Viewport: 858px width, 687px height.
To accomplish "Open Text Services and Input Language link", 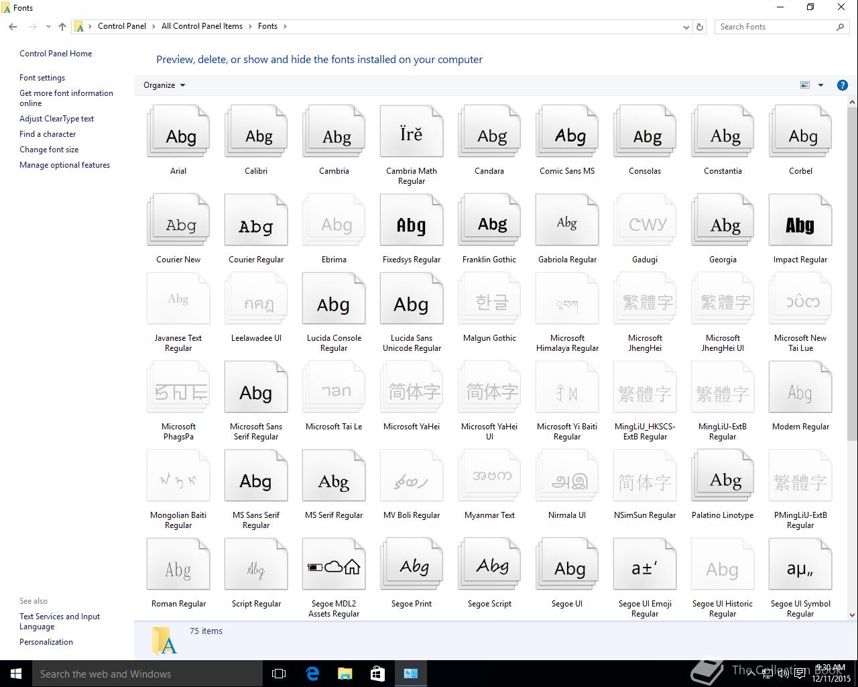I will (x=60, y=621).
